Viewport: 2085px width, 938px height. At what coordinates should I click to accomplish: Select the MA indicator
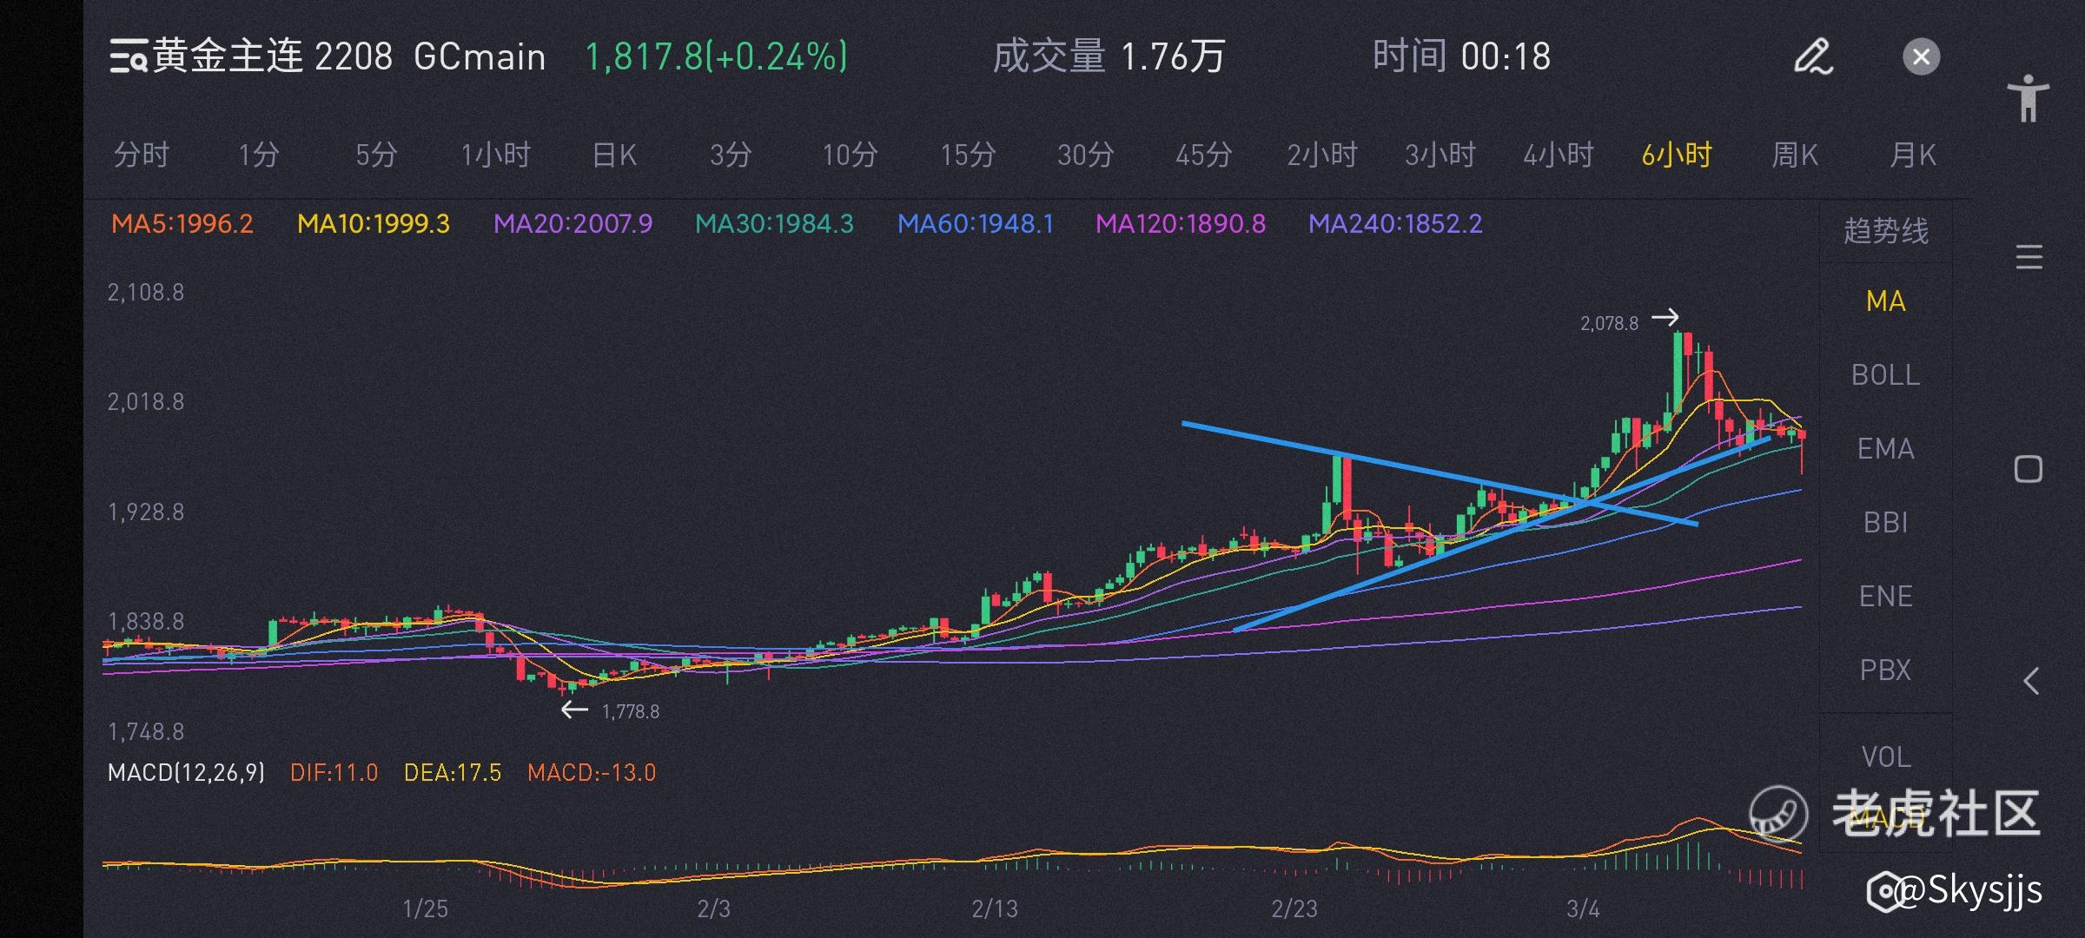coord(1886,301)
